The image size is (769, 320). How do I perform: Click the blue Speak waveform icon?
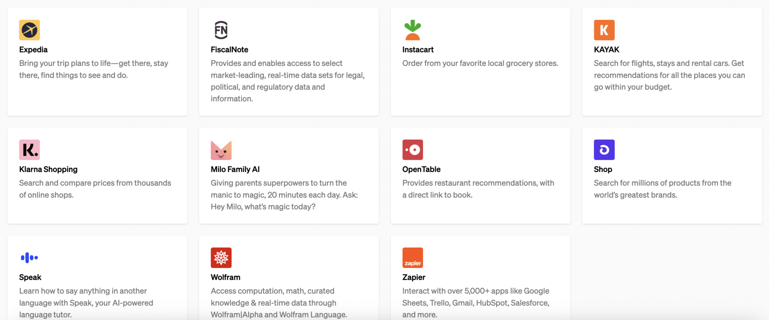click(x=29, y=258)
